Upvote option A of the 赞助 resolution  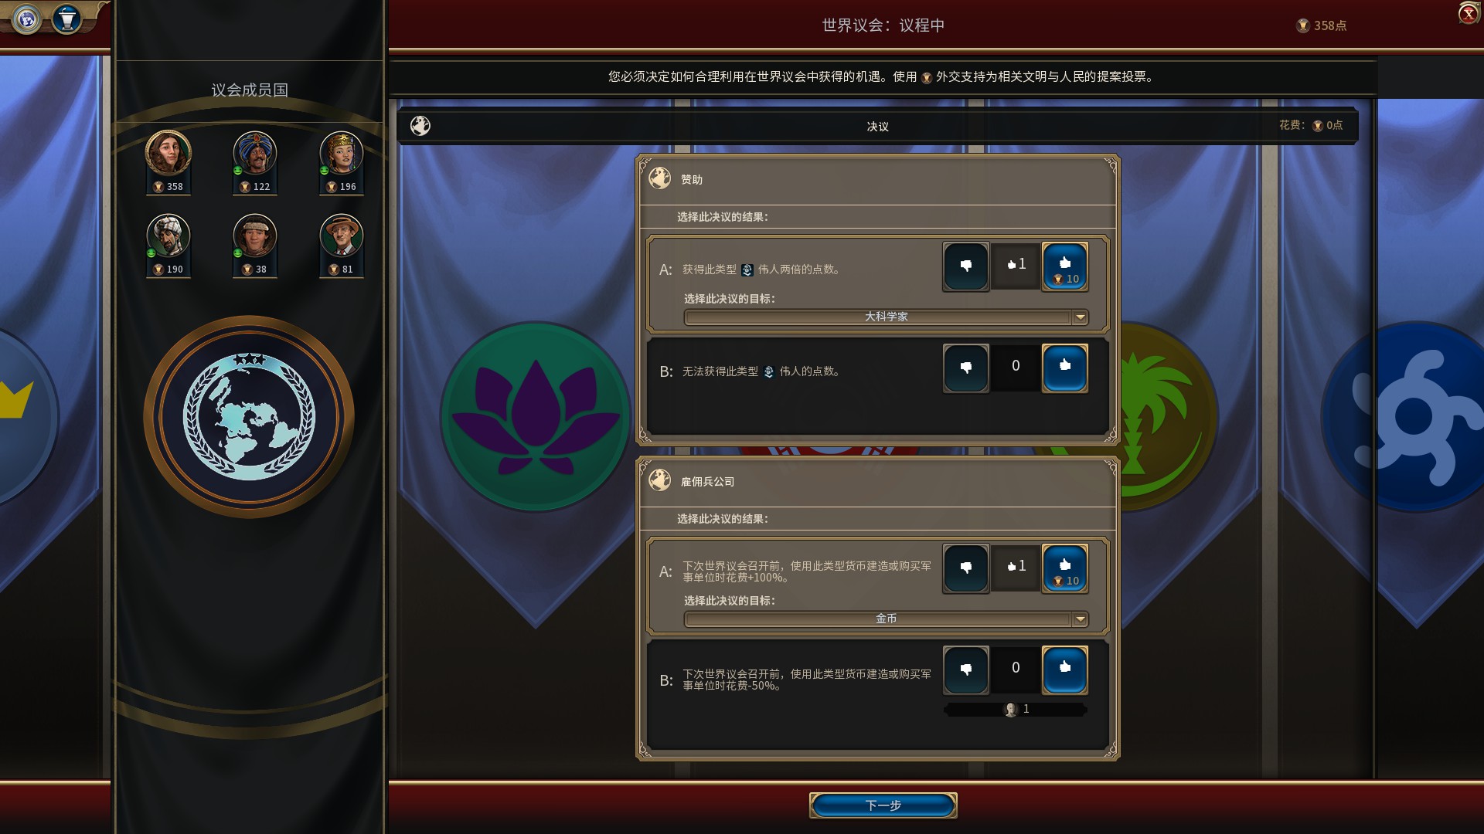[1065, 266]
